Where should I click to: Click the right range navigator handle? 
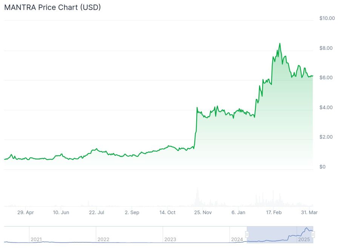tap(313, 235)
